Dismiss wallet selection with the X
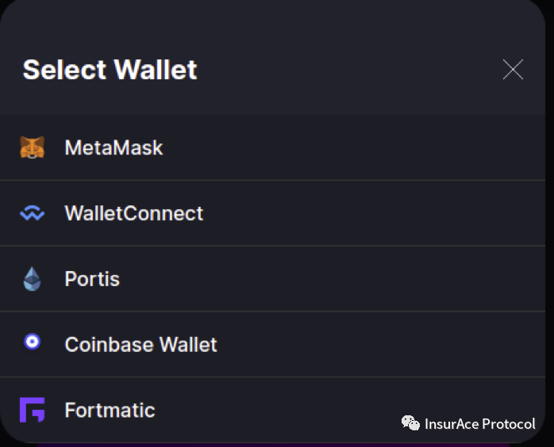The height and width of the screenshot is (447, 554). [513, 70]
